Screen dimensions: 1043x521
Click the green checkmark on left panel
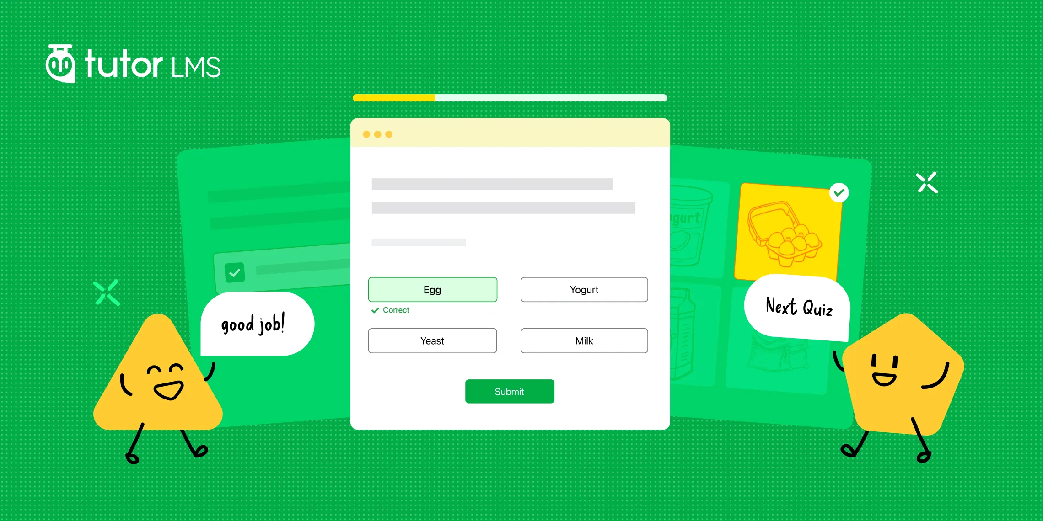point(234,271)
